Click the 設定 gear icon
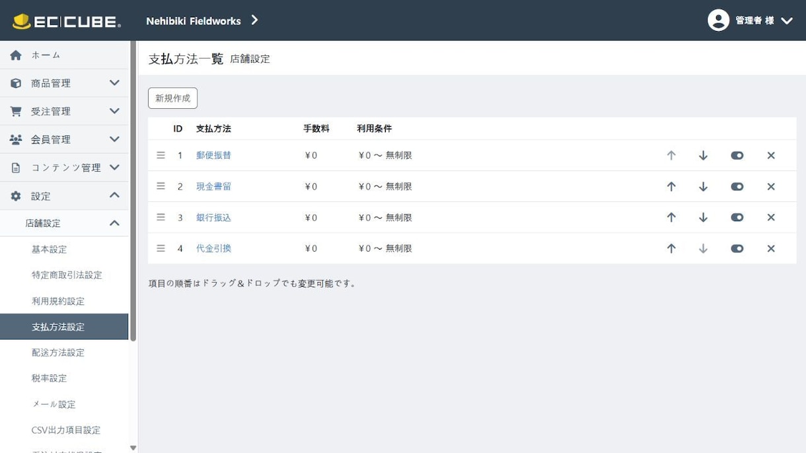 [16, 196]
